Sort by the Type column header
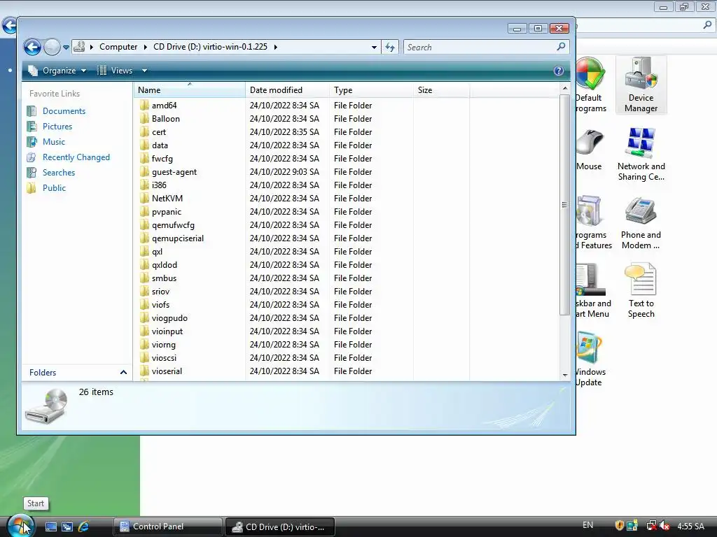 tap(371, 90)
